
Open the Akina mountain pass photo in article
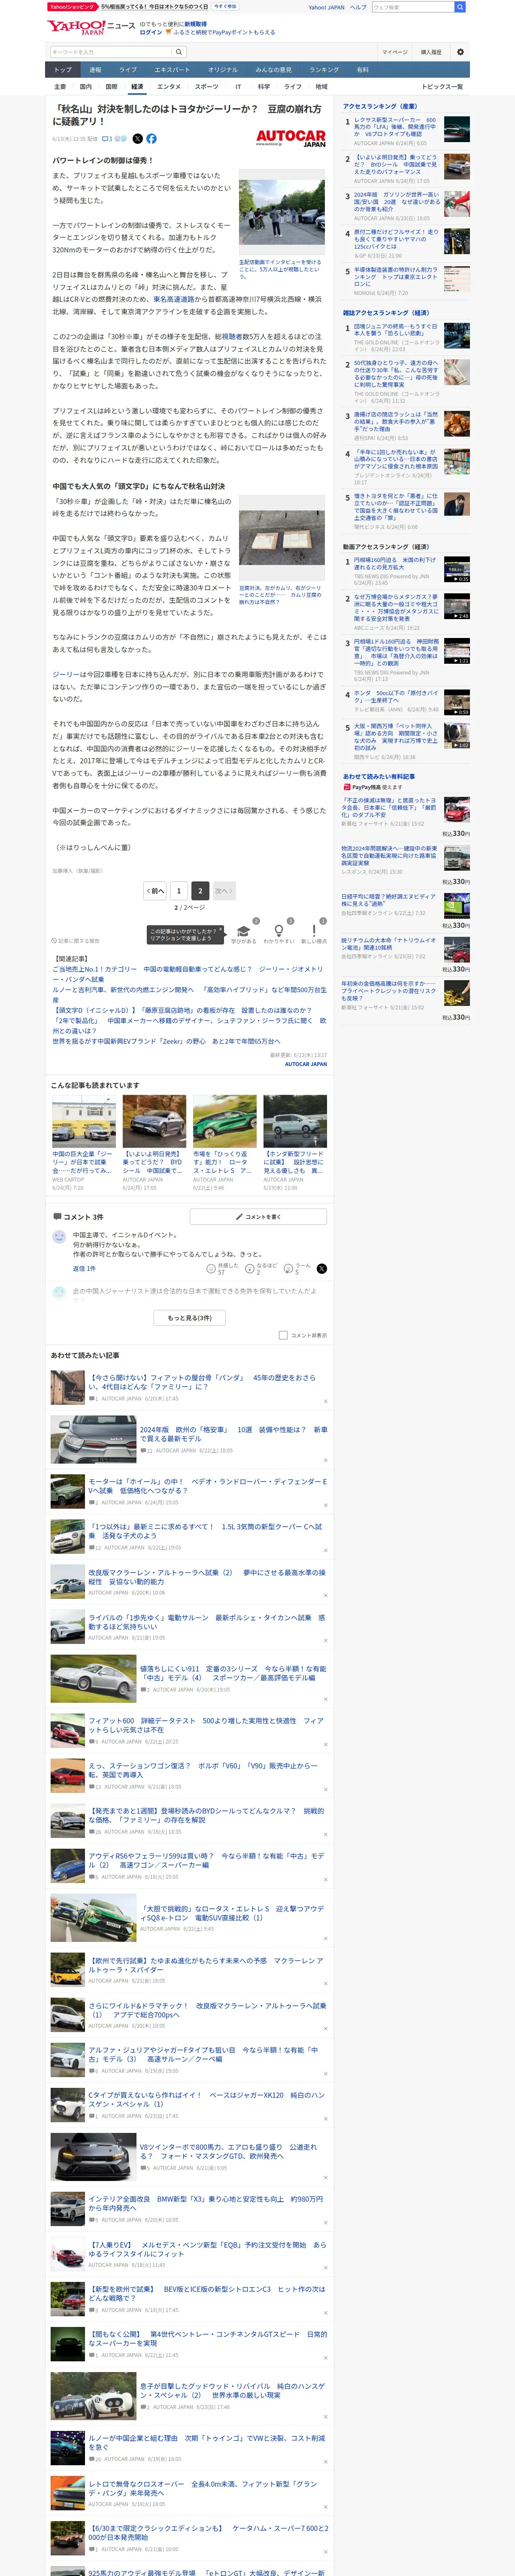282,212
